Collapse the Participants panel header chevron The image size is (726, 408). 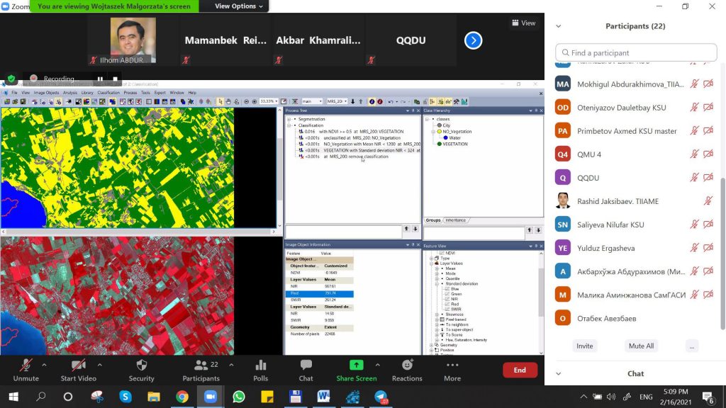(559, 26)
